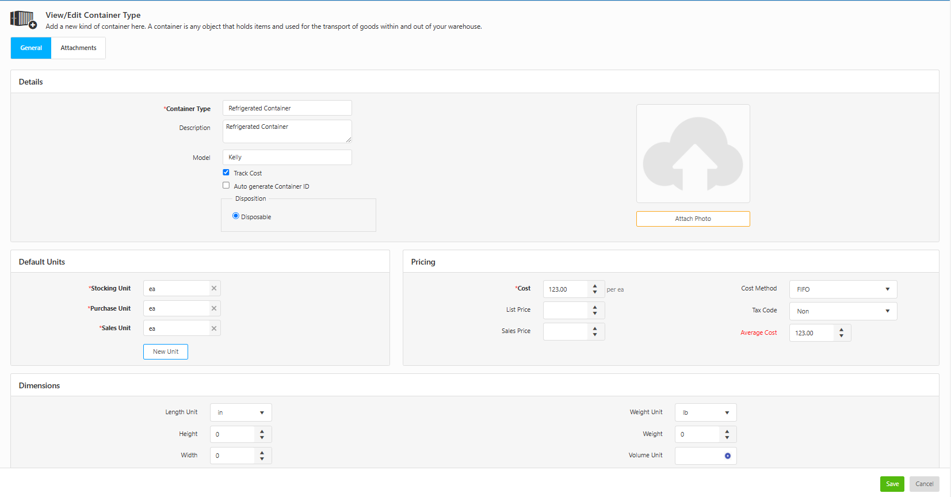
Task: Click the Attach Photo button
Action: tap(693, 219)
